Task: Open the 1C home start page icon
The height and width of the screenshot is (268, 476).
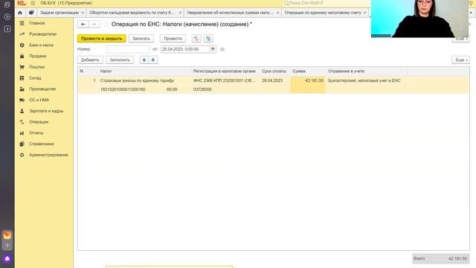Action: 20,13
